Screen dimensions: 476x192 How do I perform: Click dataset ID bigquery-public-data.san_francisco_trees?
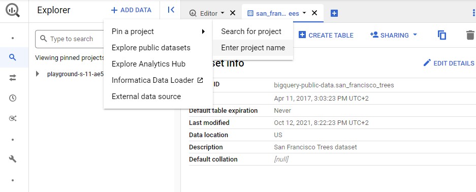tap(334, 85)
